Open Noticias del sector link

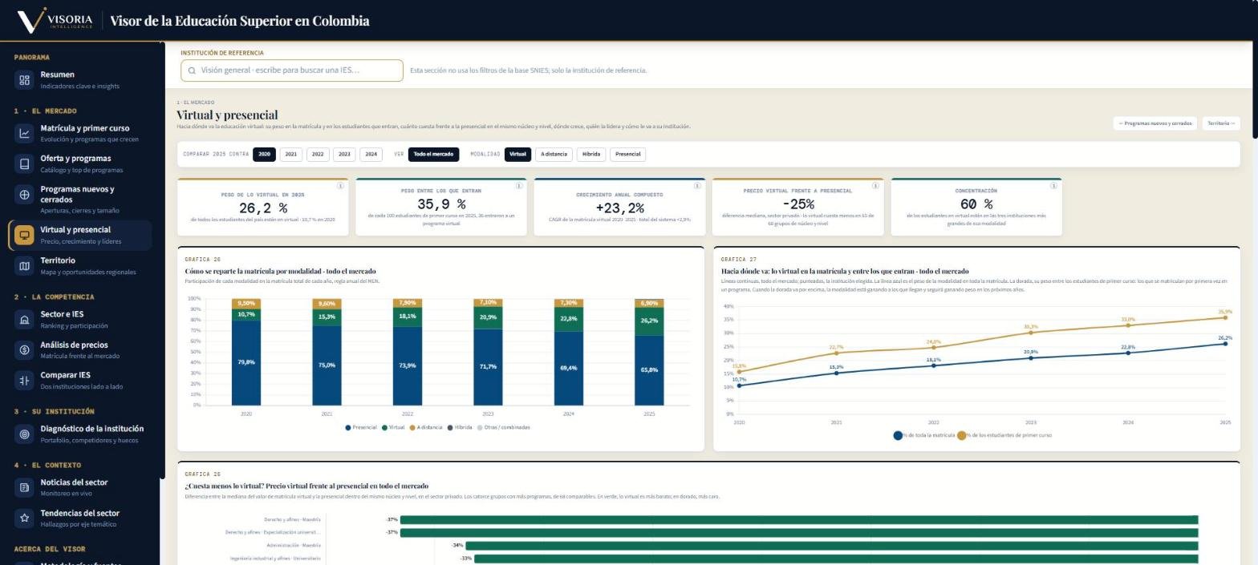tap(79, 487)
